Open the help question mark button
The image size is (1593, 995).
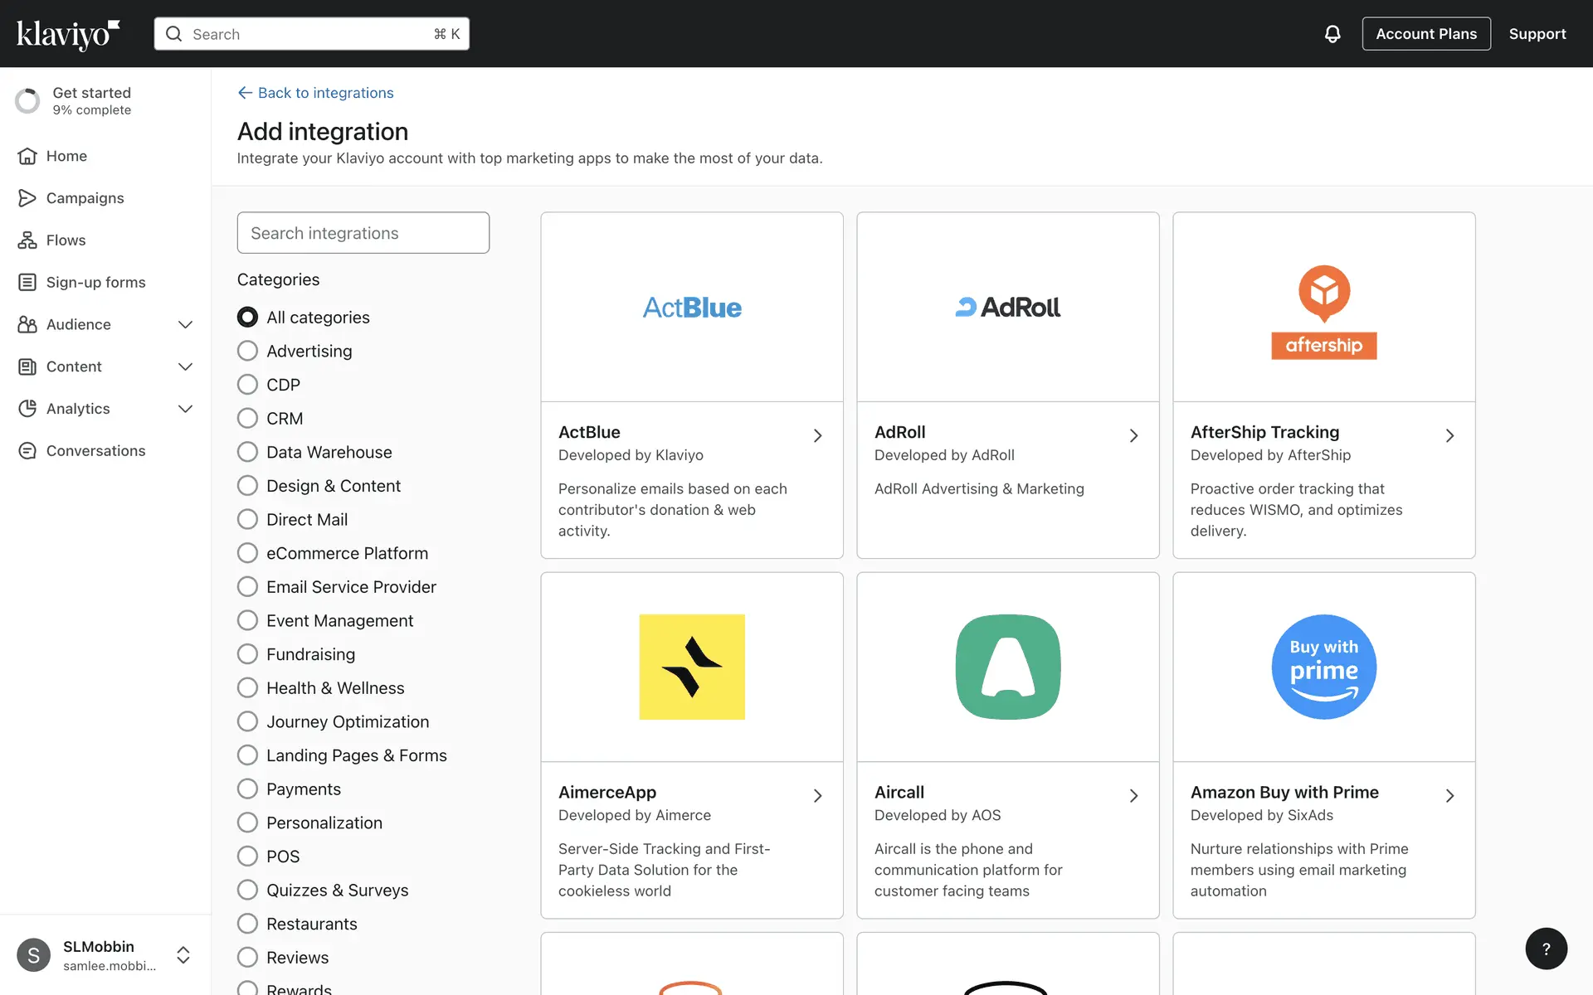pos(1546,949)
